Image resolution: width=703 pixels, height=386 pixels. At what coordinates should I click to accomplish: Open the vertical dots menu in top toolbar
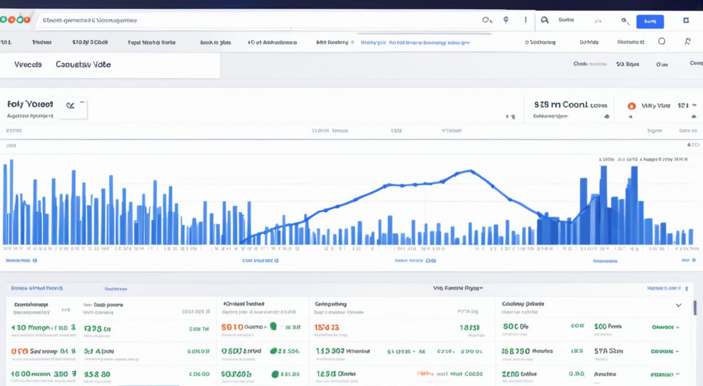(526, 20)
